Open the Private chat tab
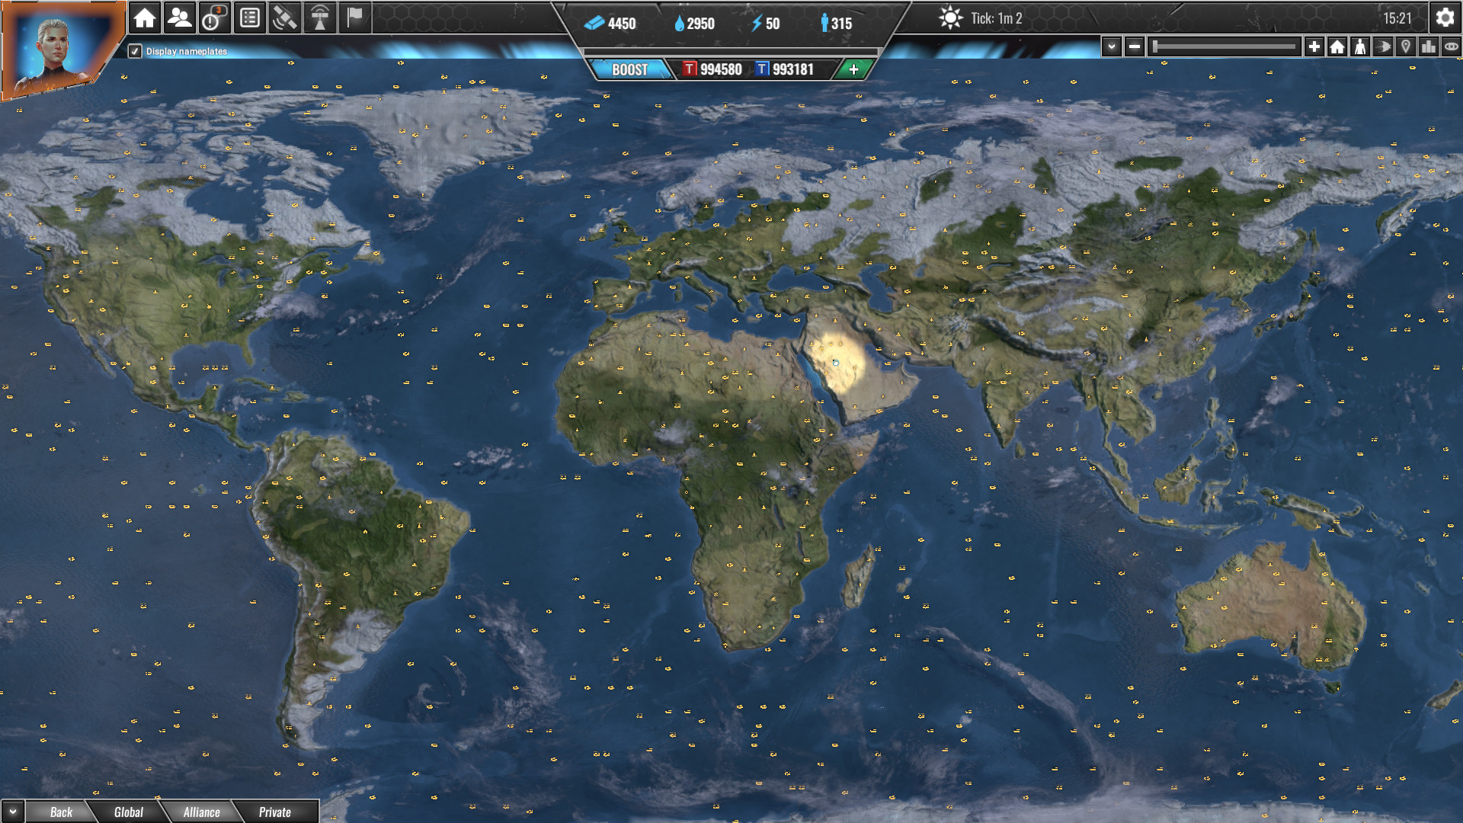Viewport: 1463px width, 823px height. [275, 812]
